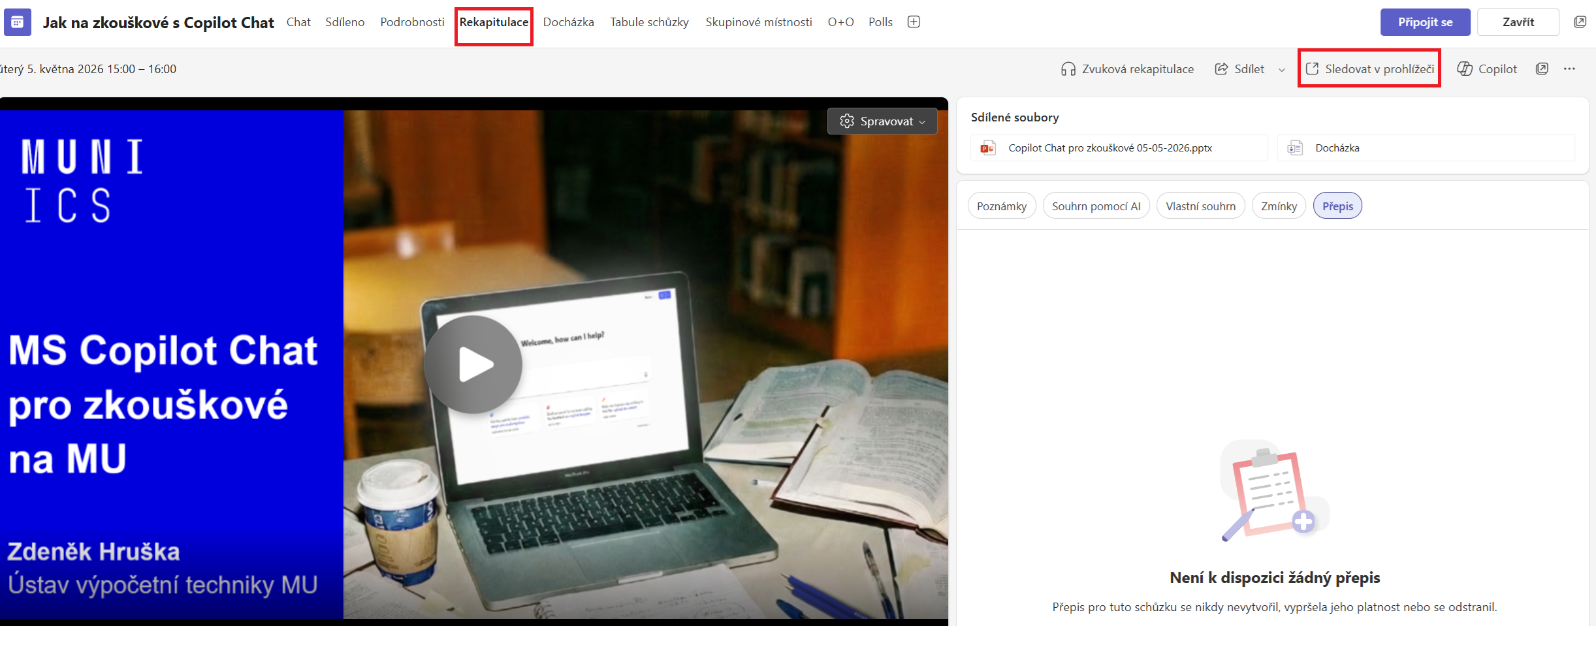Click the Sdílené soubory heading
The height and width of the screenshot is (647, 1596).
pyautogui.click(x=1015, y=118)
